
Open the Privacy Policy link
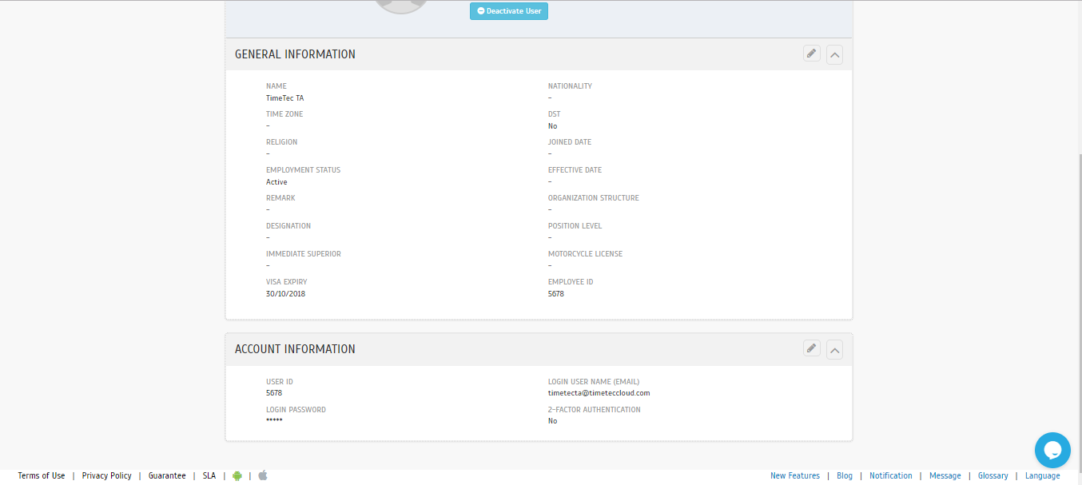click(106, 475)
